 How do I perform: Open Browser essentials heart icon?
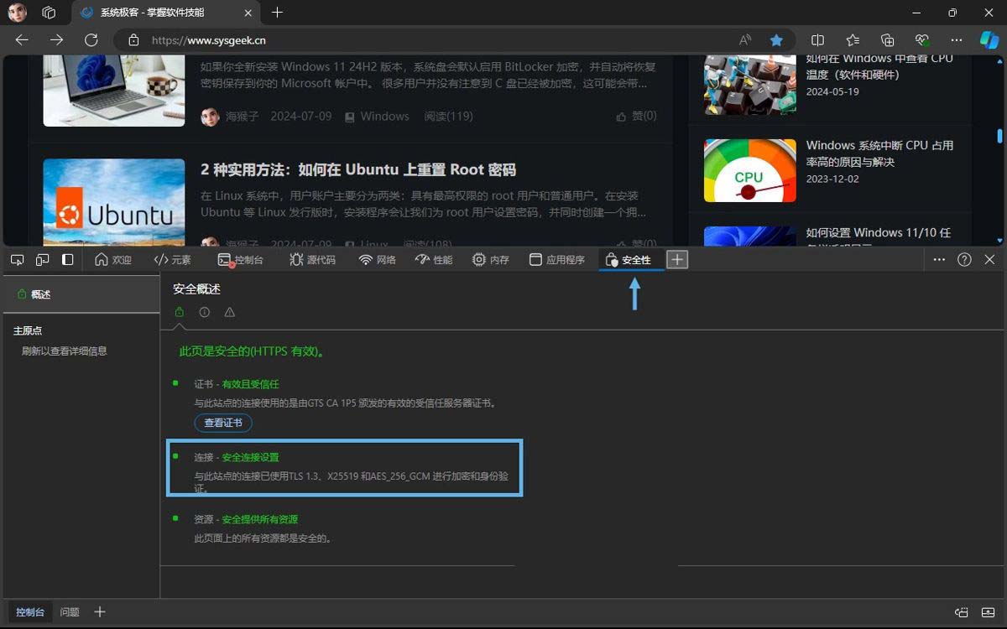click(x=922, y=40)
